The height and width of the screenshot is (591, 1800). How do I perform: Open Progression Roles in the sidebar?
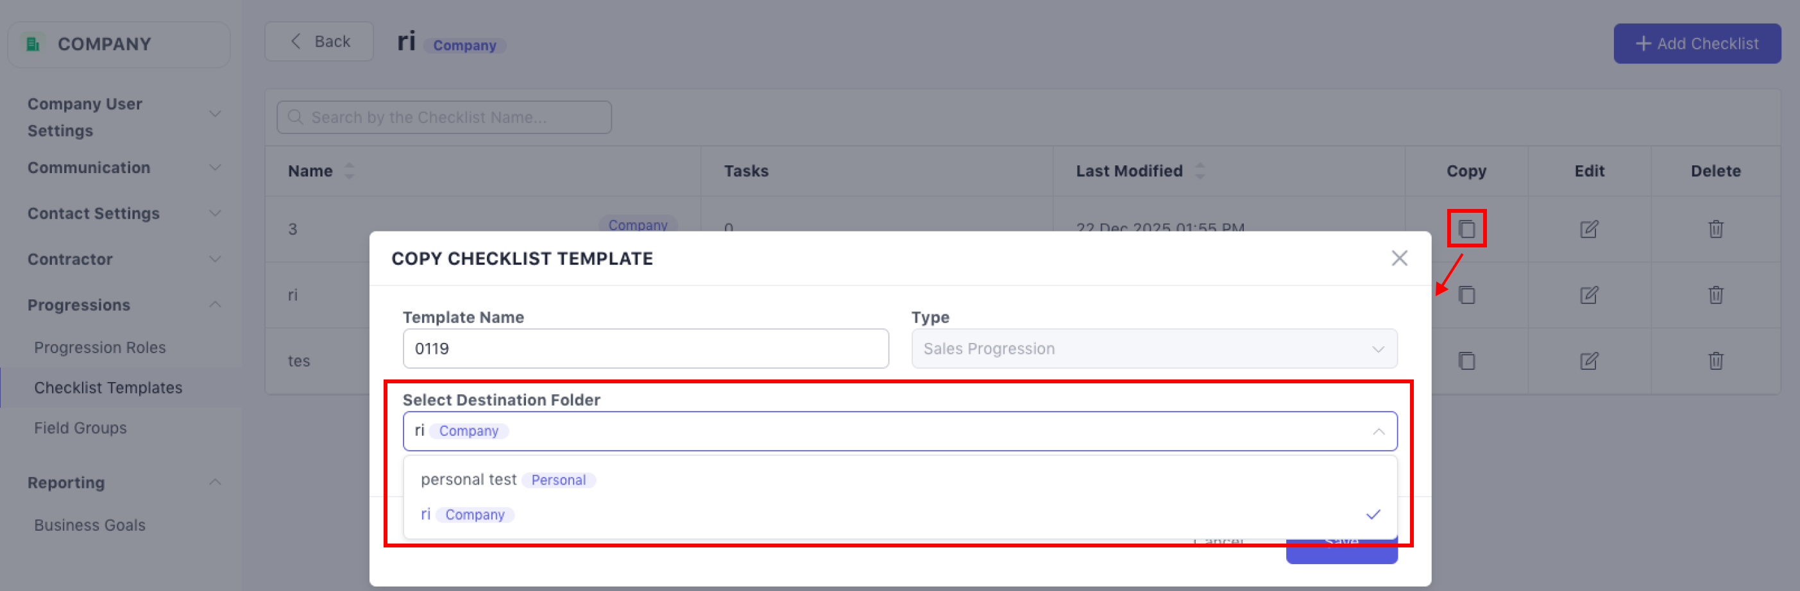click(100, 347)
